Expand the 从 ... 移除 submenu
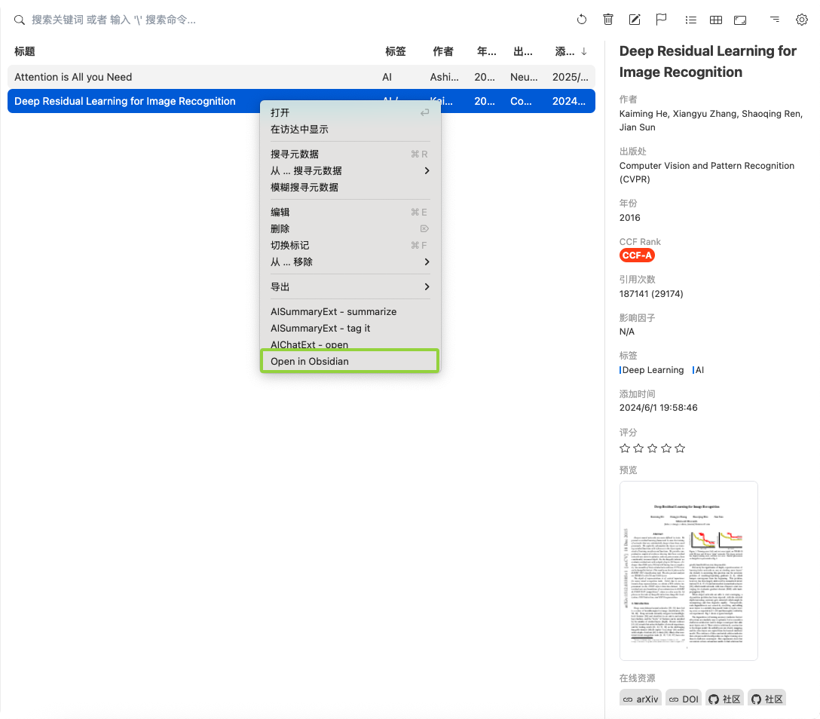820x719 pixels. [350, 262]
